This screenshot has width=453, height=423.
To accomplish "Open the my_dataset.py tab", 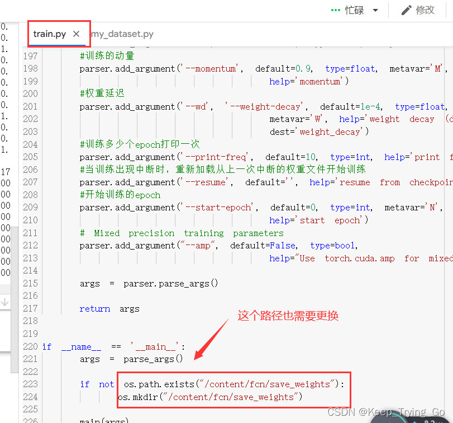I will click(x=122, y=34).
